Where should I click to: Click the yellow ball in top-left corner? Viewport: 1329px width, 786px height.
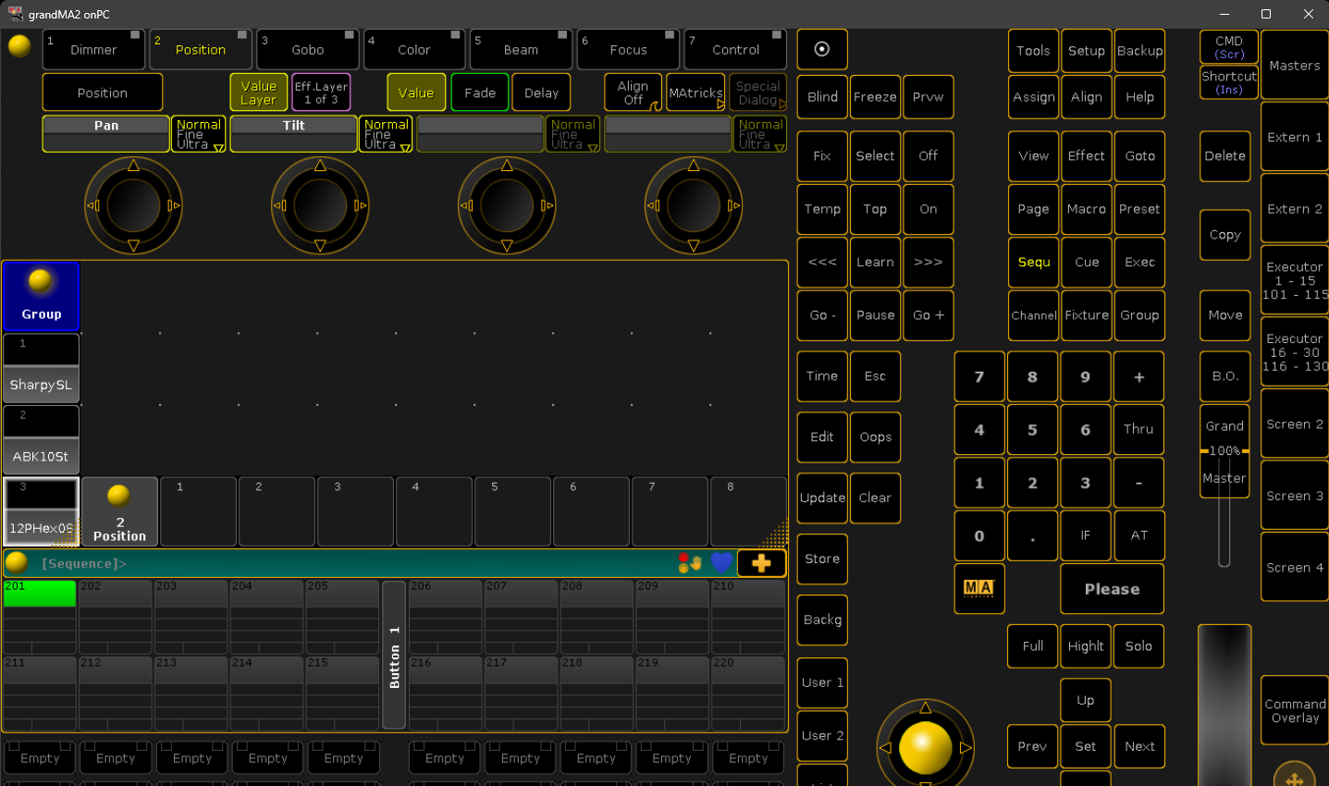pyautogui.click(x=19, y=45)
